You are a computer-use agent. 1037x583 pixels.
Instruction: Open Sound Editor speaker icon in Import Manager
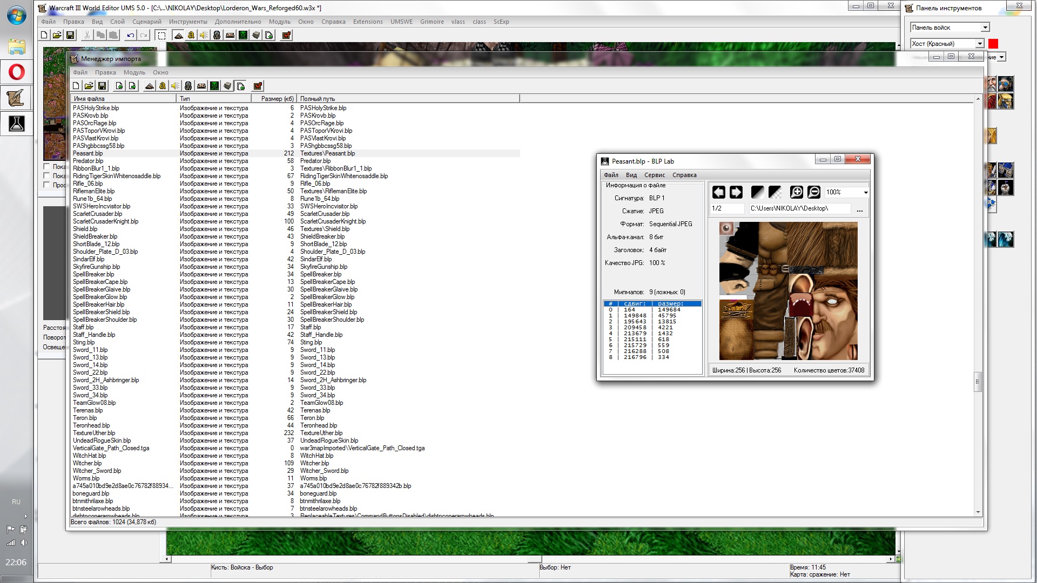175,86
